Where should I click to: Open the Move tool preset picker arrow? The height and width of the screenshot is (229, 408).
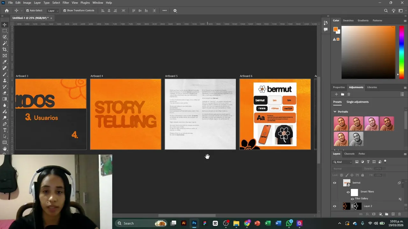click(x=21, y=10)
